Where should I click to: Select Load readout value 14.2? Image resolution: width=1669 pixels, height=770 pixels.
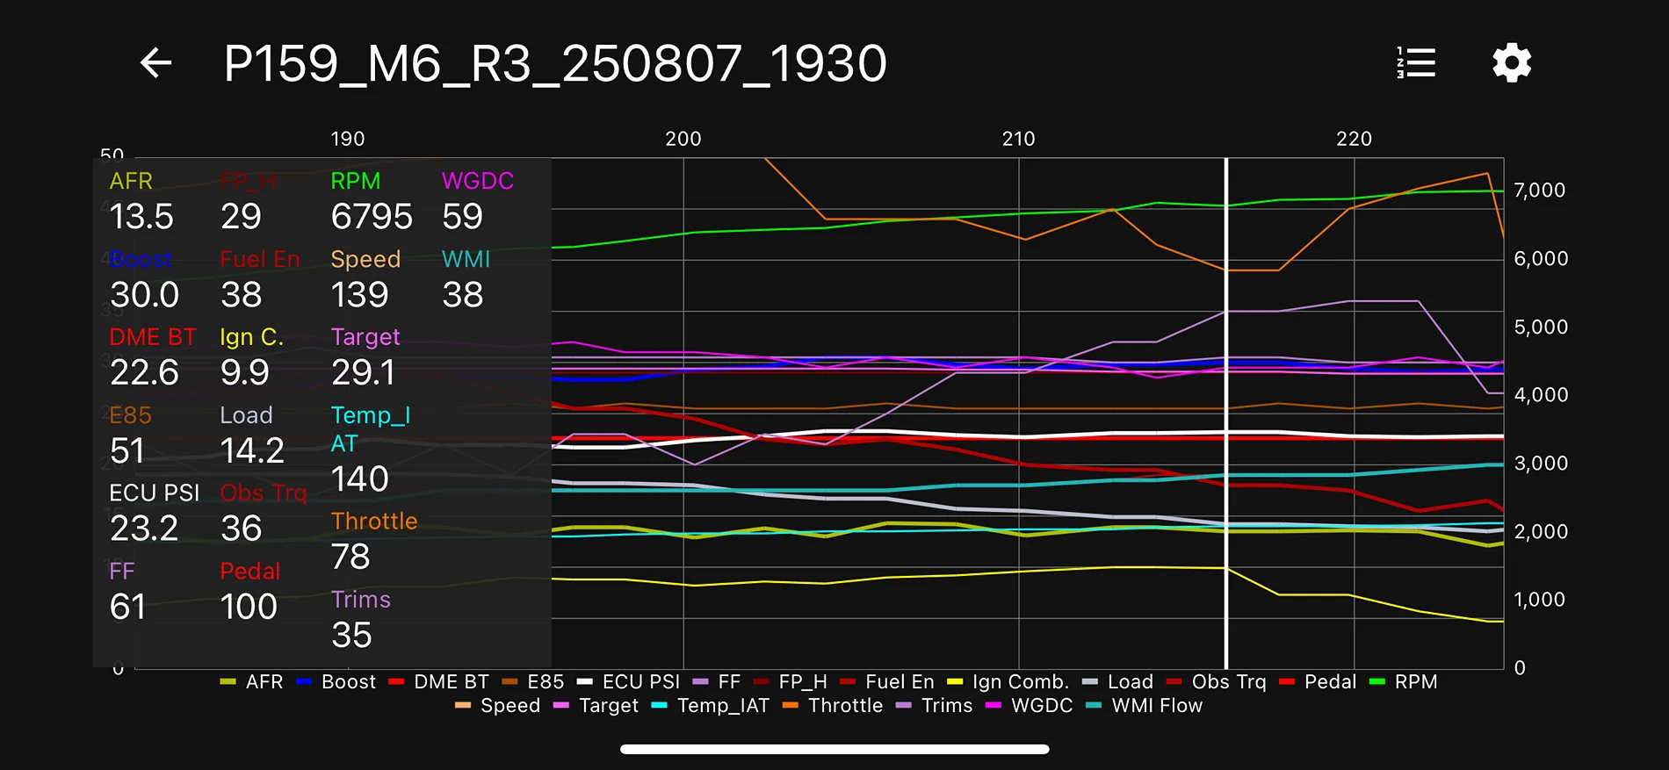click(252, 451)
